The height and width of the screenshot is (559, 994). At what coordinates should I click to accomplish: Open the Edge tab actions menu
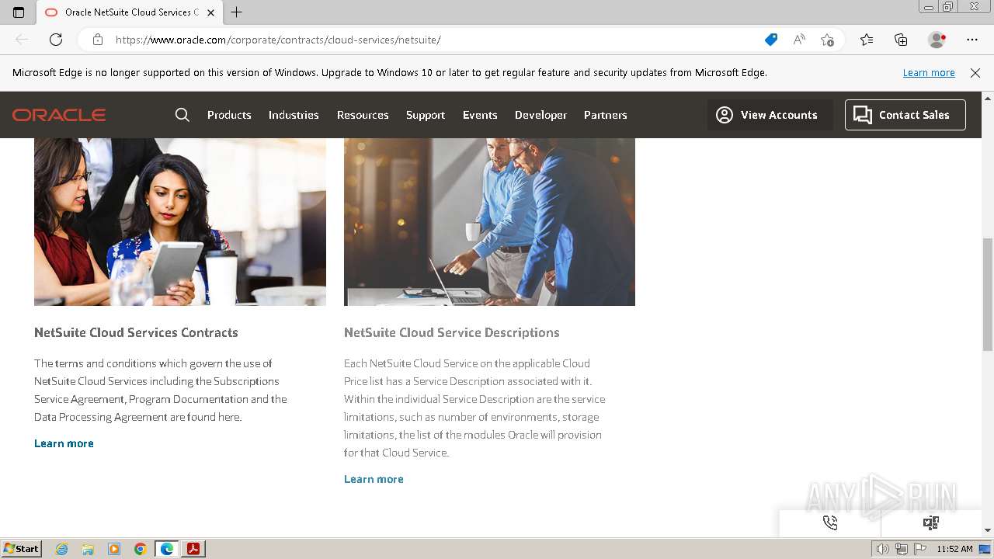point(19,12)
